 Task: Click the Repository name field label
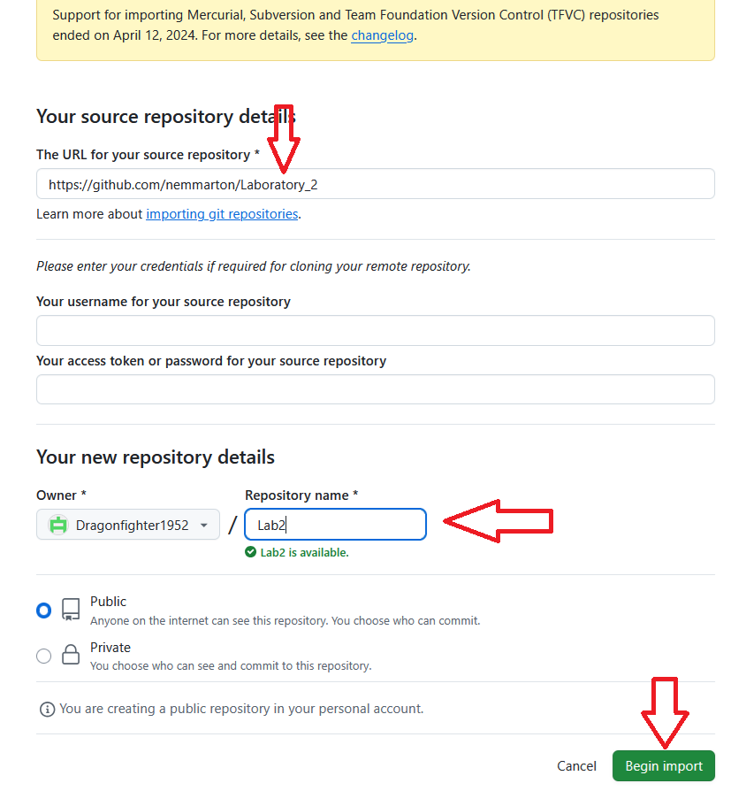tap(301, 495)
